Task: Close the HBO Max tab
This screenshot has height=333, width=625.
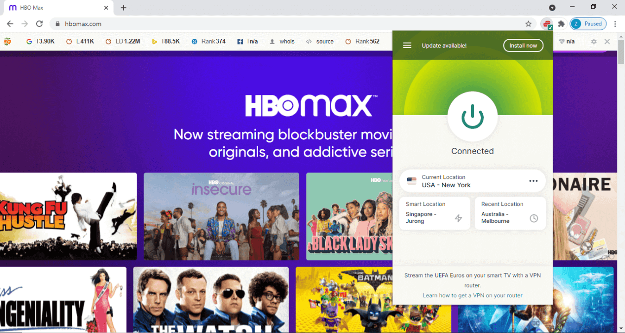Action: click(106, 8)
